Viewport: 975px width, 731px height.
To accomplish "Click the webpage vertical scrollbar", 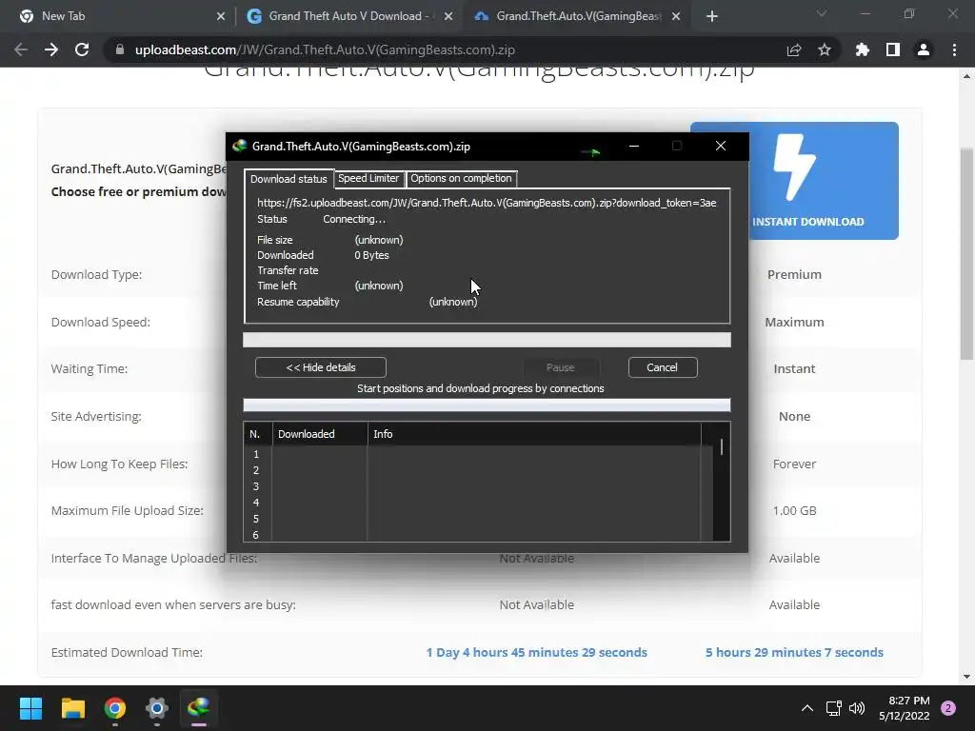I will (x=966, y=253).
